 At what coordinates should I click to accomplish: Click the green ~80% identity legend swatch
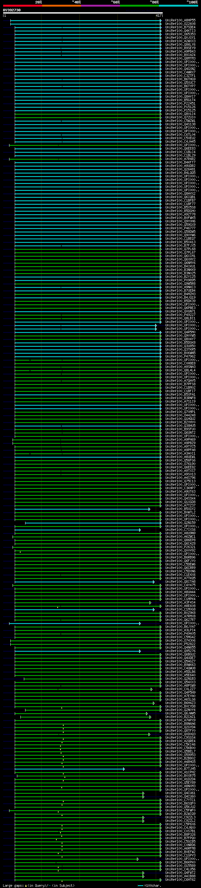139,6
